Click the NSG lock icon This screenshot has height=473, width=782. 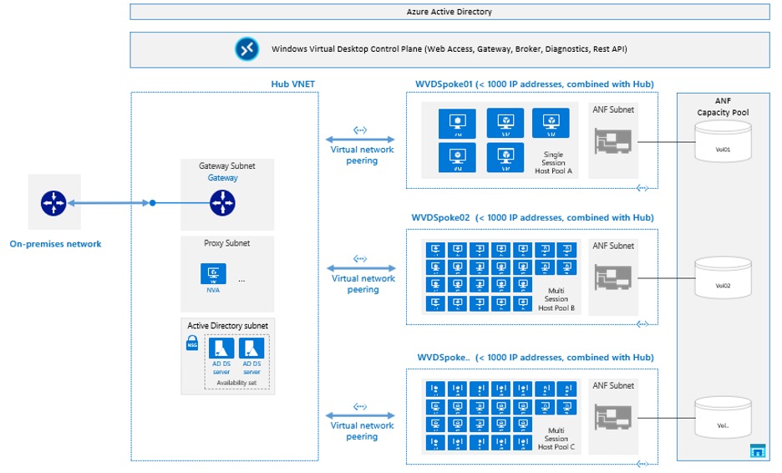coord(191,345)
